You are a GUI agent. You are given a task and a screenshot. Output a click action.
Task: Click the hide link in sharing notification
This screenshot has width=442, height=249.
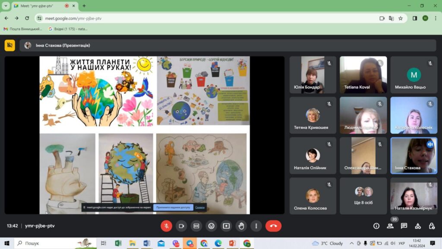(200, 207)
